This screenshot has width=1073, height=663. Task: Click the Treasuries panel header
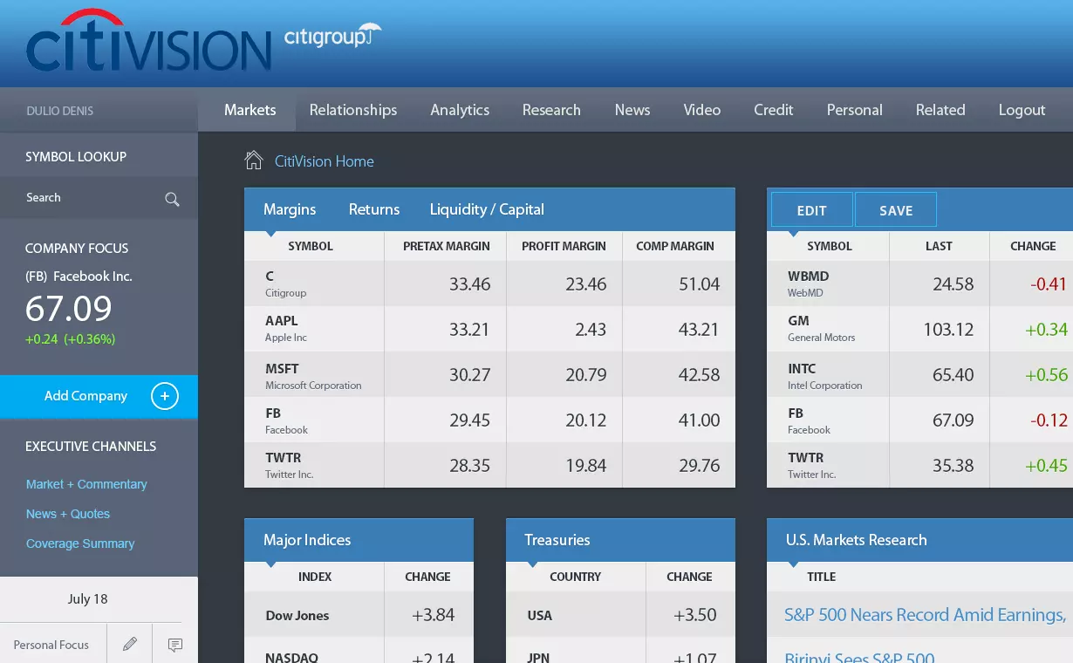(x=620, y=540)
